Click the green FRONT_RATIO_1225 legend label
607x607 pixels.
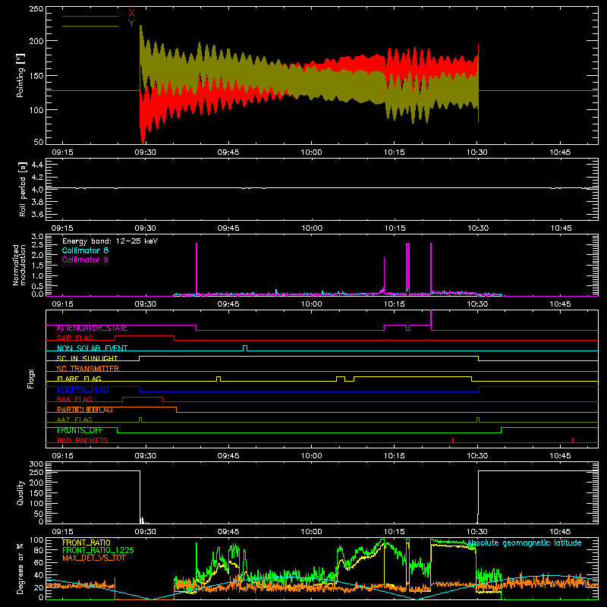coord(98,550)
